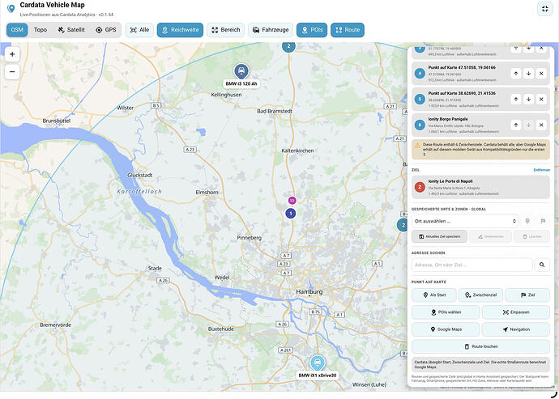Screen dimensions: 559x399
Task: Switch map layer to Satellit
Action: 71,30
